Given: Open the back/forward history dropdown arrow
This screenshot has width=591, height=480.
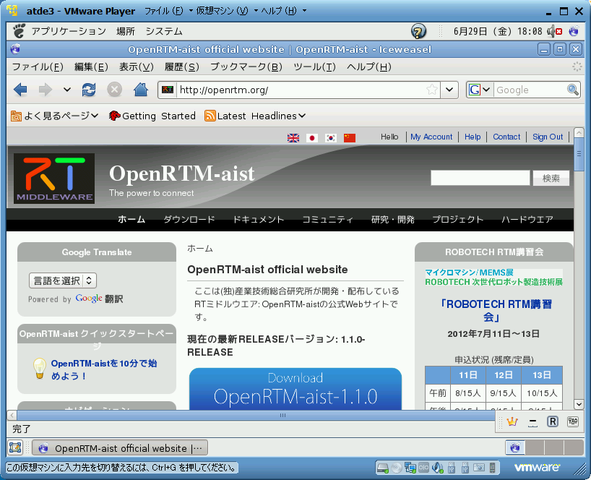Looking at the screenshot, I should pyautogui.click(x=67, y=90).
